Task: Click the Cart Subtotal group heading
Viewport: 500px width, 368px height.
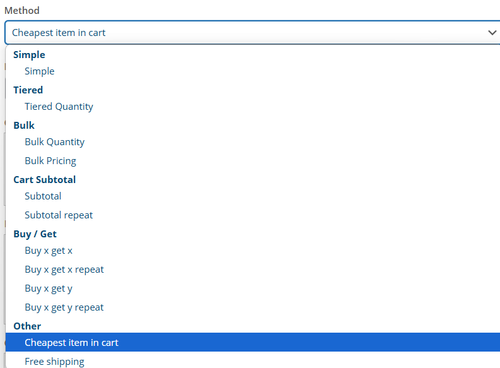Action: click(45, 180)
